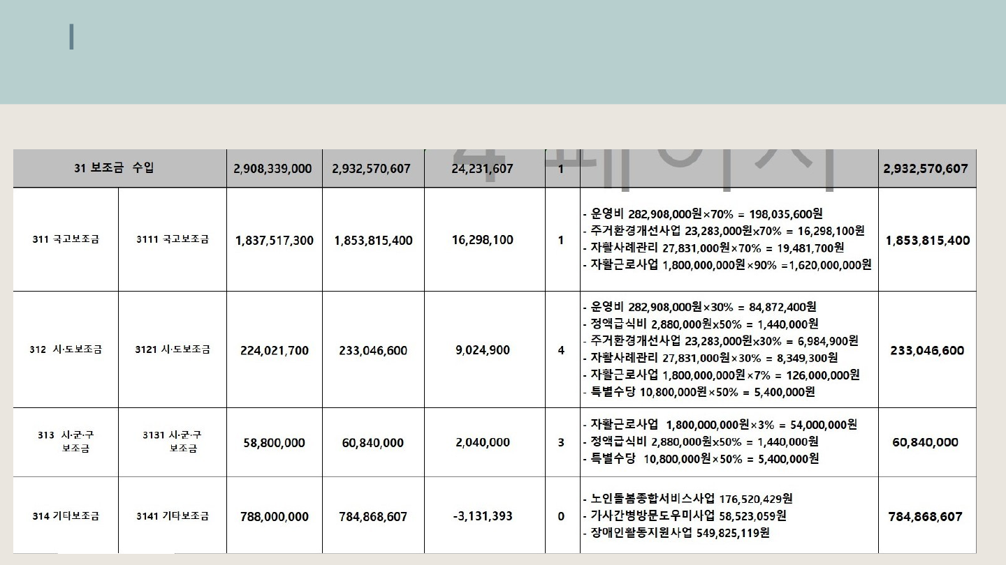Click the "31 보조금 수입" header cell
The height and width of the screenshot is (565, 1006).
coord(119,168)
